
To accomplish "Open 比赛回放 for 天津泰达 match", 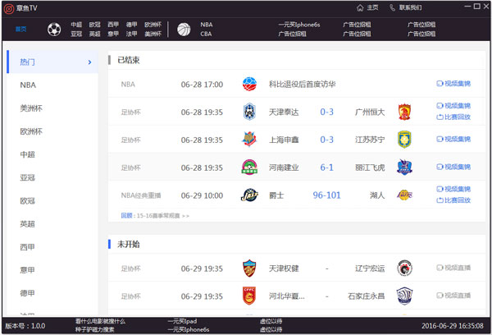I will [x=453, y=117].
